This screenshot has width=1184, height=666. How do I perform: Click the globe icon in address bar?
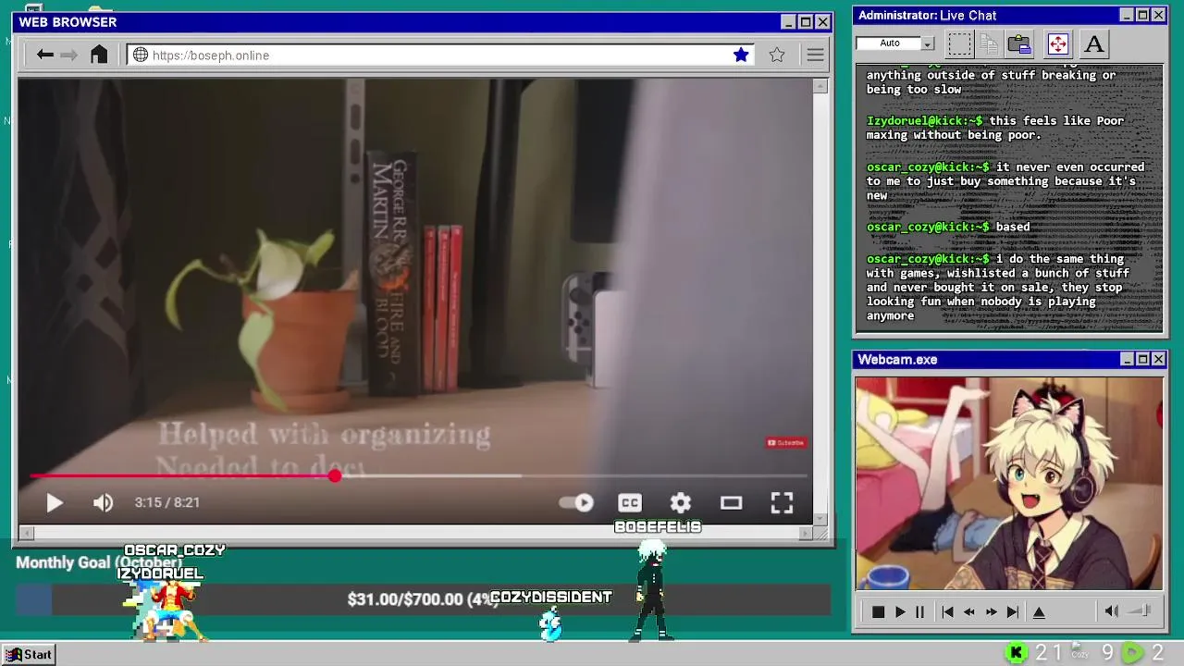141,55
